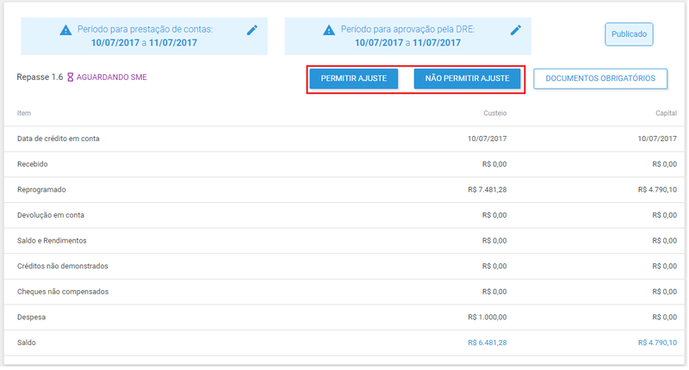Click the prestação de contas dates 10/07/2017 a 11/07/2017
The width and height of the screenshot is (689, 370).
tap(144, 43)
